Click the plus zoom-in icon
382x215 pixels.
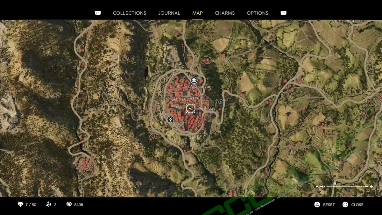371,187
